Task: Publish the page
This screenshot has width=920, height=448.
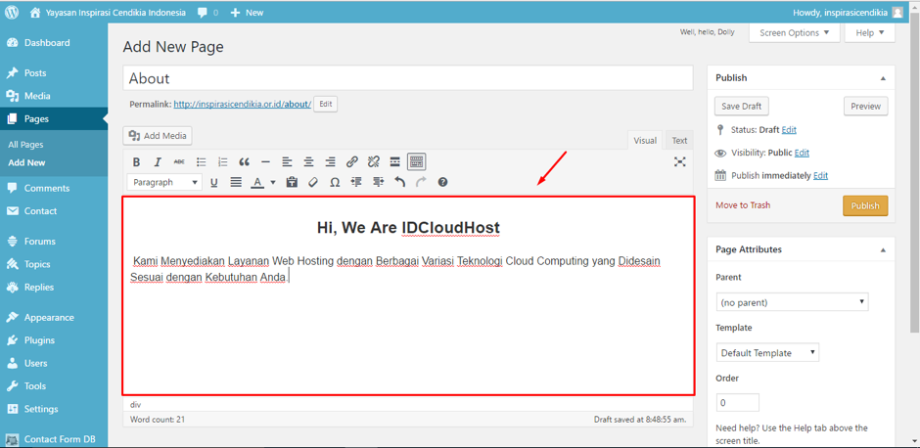Action: coord(865,205)
